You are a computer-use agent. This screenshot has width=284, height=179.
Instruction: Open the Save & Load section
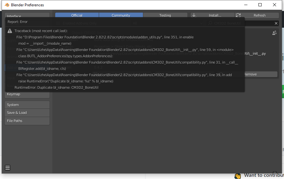click(x=27, y=113)
